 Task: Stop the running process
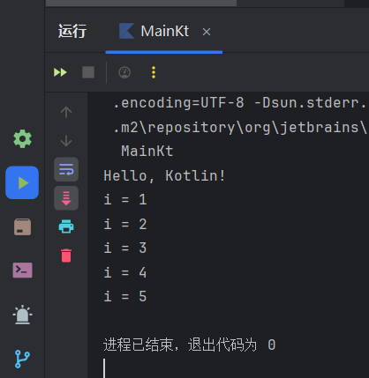click(88, 72)
